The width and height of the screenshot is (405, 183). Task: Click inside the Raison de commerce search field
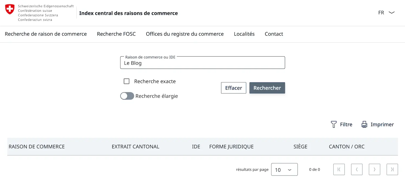click(x=202, y=63)
